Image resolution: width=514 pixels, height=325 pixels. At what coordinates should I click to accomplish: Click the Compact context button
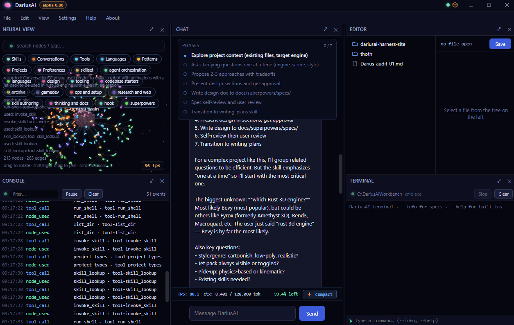pos(320,294)
